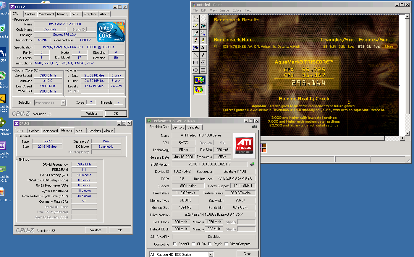Click Paint horizontal scrollbar right arrow
Viewport: 414px width, 257px height.
[x=402, y=138]
